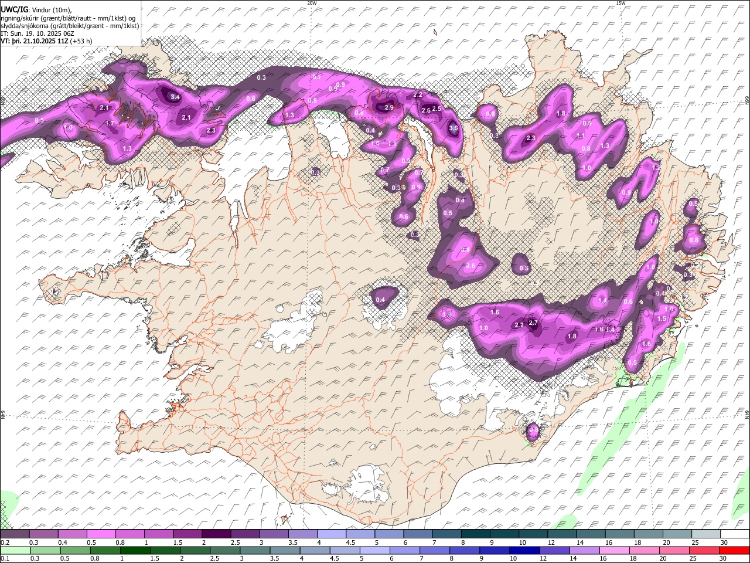750x563 pixels.
Task: Select the lower-scale deep blue swatch starting at 10
Action: point(524,551)
